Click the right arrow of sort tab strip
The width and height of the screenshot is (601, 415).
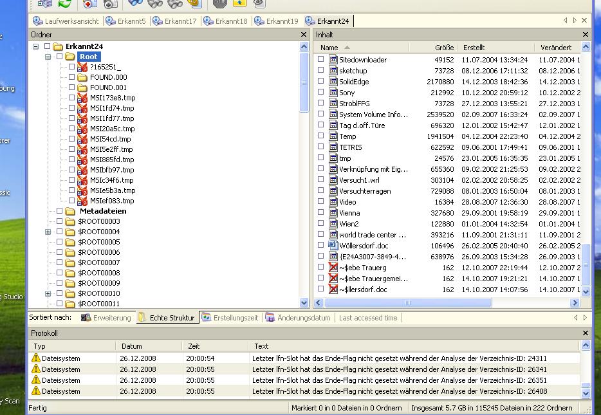point(585,318)
